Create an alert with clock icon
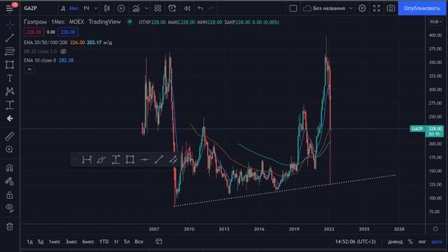 click(172, 8)
